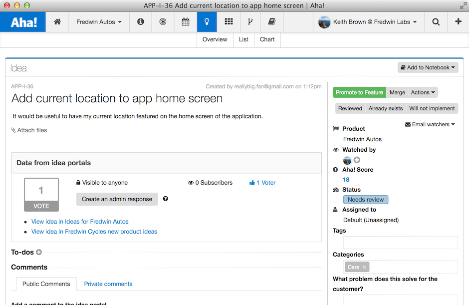Click the Aha! Score value 18

346,180
